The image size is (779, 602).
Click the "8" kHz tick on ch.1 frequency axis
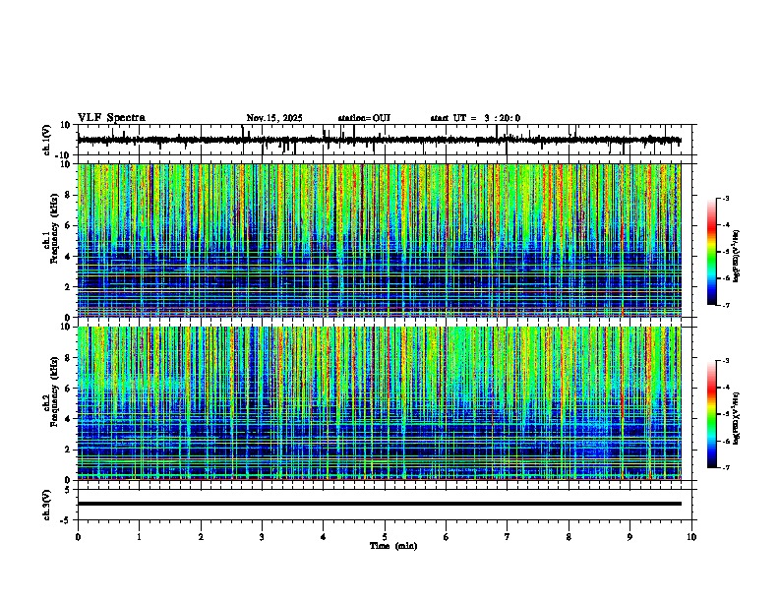pos(68,195)
